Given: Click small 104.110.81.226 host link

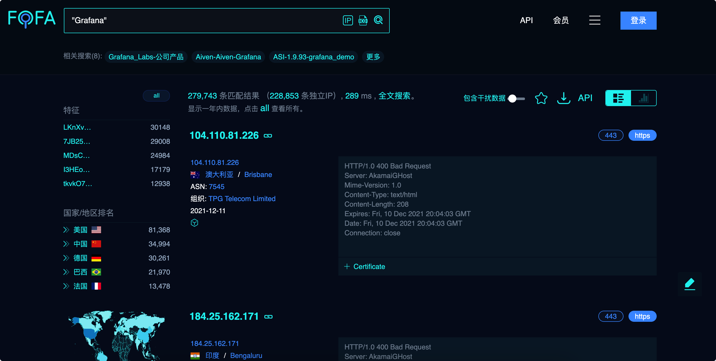Looking at the screenshot, I should tap(214, 162).
